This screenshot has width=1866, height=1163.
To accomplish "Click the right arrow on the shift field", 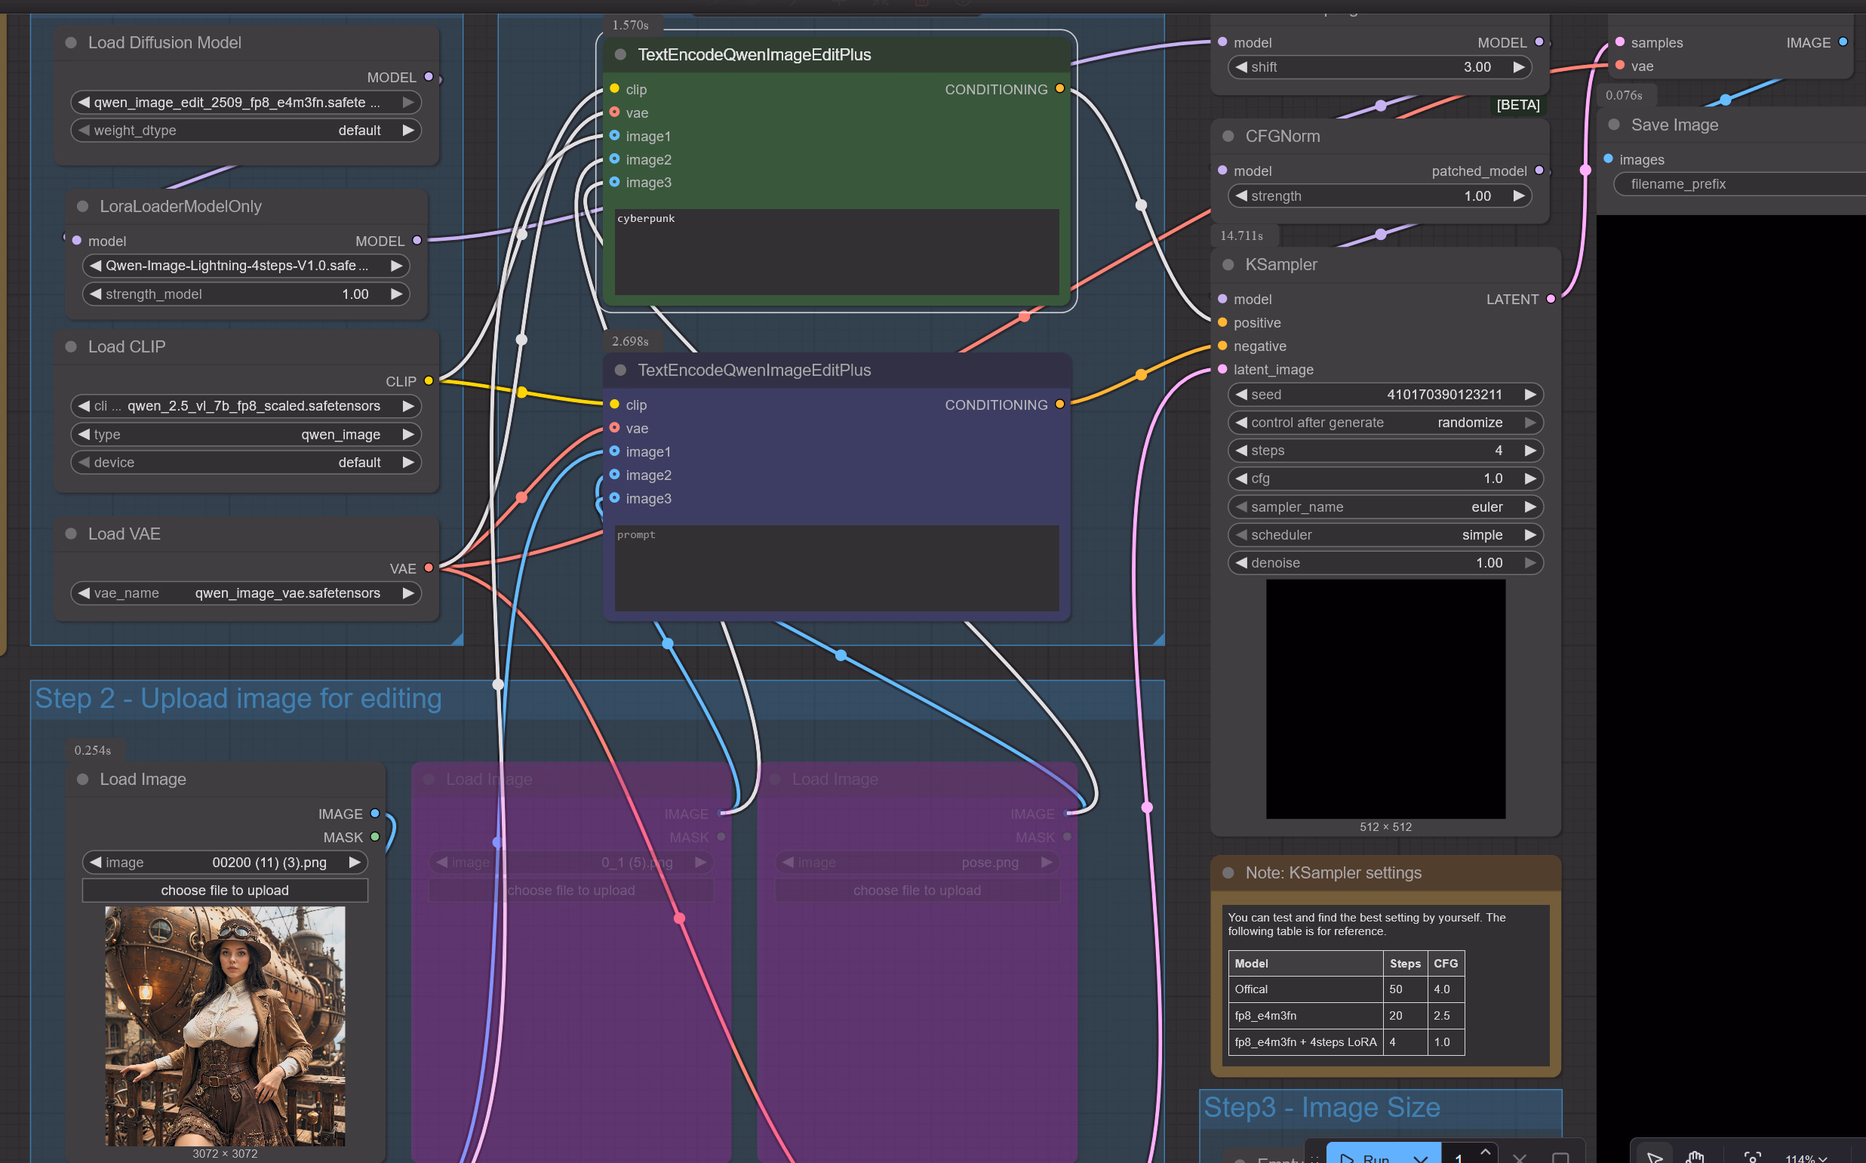I will click(1518, 67).
